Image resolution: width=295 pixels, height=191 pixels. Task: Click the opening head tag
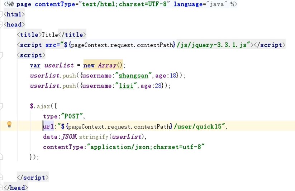[14, 24]
